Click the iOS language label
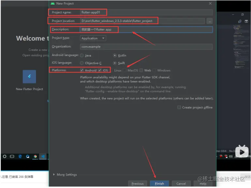The image size is (251, 188). coord(62,63)
